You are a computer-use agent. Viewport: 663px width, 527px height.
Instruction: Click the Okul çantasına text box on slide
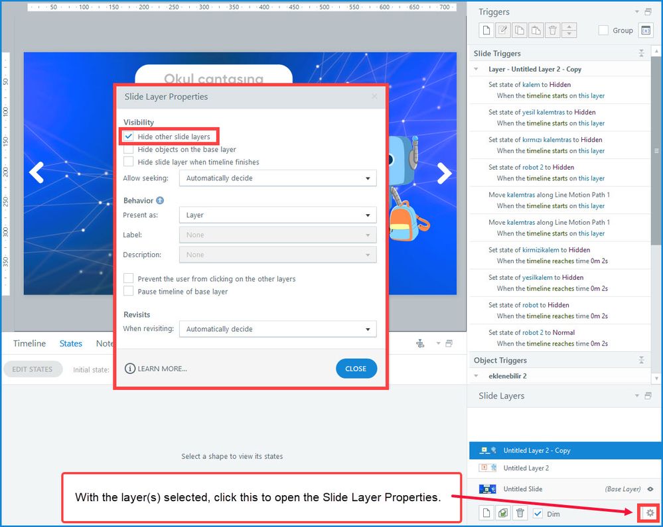coord(214,75)
